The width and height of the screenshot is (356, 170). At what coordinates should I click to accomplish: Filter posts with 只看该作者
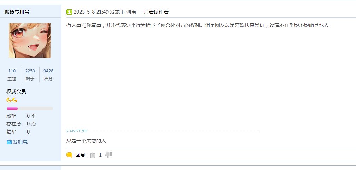point(156,12)
